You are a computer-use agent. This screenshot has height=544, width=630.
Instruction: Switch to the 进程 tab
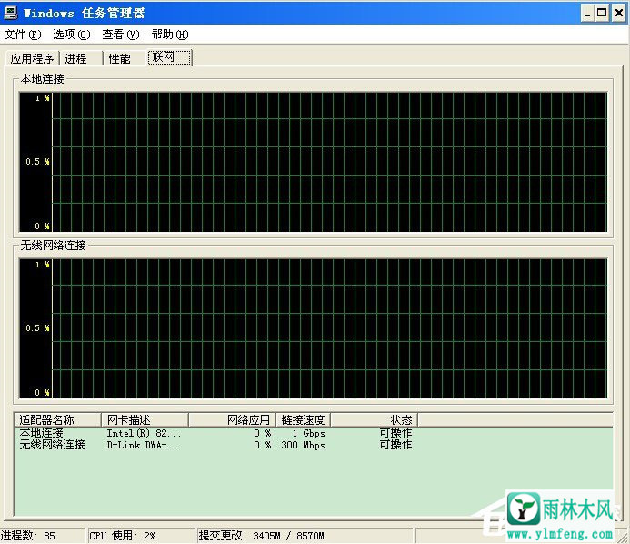coord(80,59)
